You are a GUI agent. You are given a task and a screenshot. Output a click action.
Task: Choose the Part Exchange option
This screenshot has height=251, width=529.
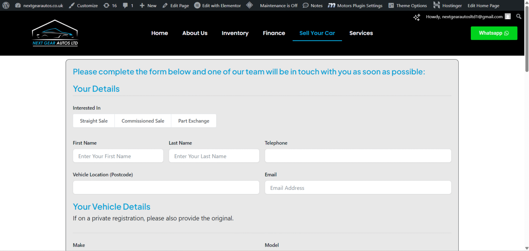pyautogui.click(x=194, y=121)
